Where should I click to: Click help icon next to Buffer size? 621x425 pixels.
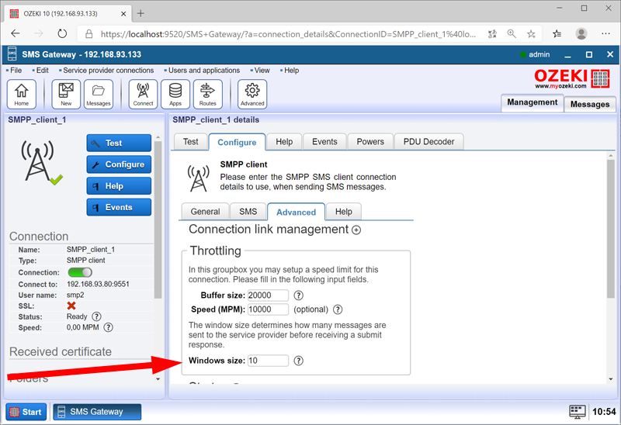click(298, 295)
